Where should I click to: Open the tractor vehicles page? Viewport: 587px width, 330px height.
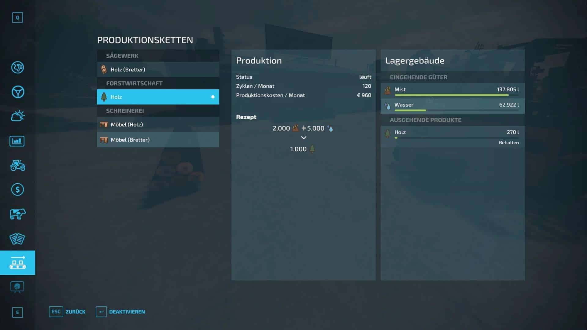pos(17,165)
